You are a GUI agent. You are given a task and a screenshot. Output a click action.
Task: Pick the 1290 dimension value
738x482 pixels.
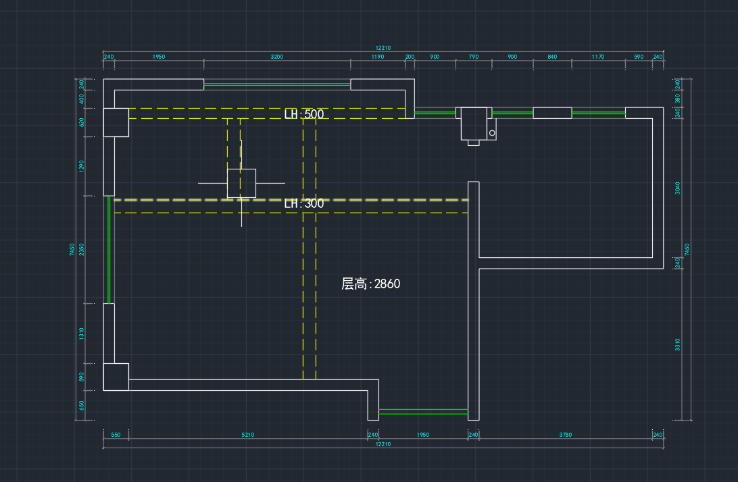click(81, 166)
